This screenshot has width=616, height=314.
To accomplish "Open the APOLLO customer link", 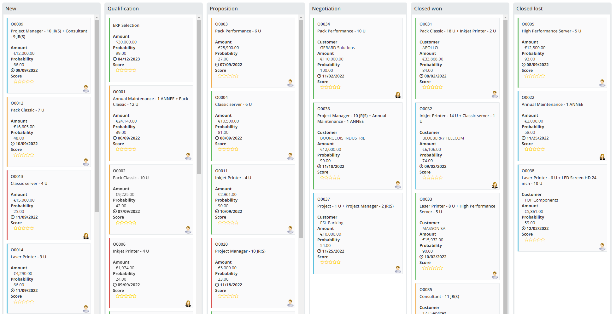I will tap(430, 48).
